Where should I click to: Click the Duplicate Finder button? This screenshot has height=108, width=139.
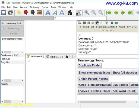90,65
